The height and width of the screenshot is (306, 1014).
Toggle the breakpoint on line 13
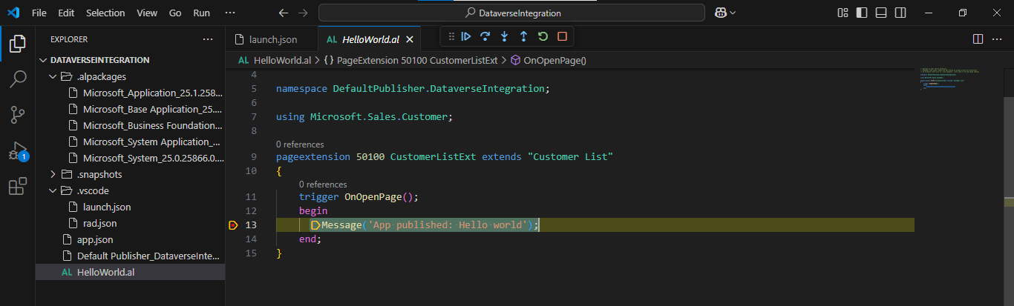pos(233,225)
